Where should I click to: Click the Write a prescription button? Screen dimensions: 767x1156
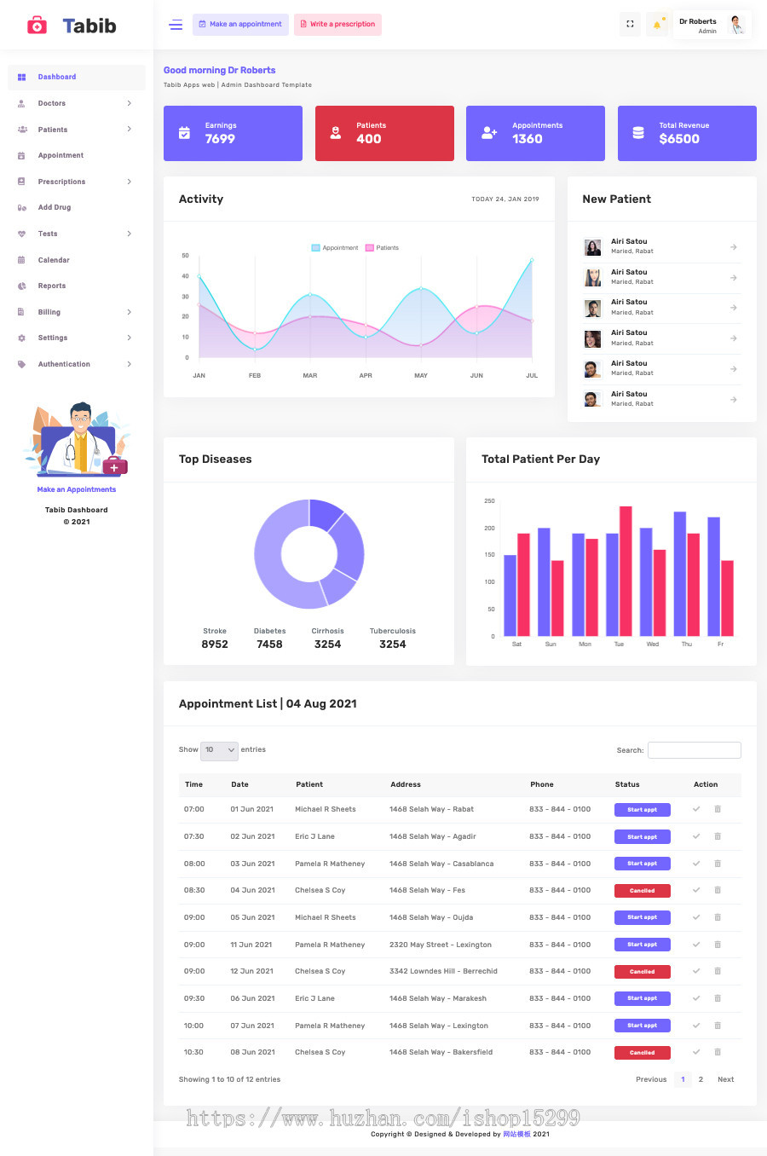[337, 25]
